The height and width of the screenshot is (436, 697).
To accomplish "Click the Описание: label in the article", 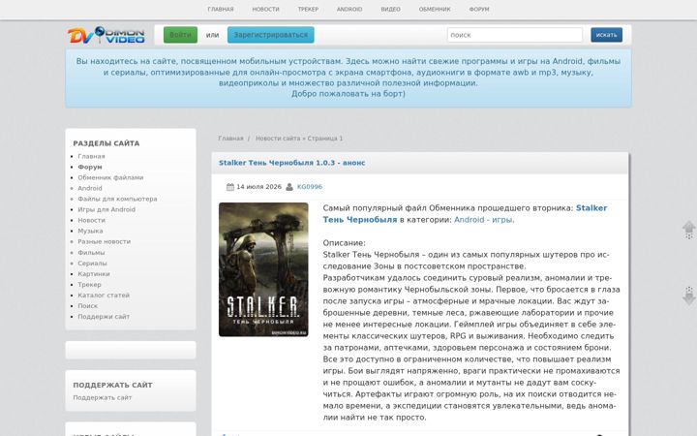I will [344, 243].
